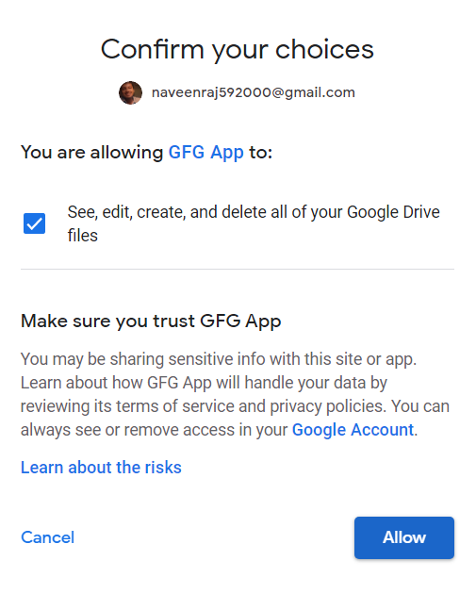Uncheck the Google Drive files permission checkbox

tap(34, 223)
